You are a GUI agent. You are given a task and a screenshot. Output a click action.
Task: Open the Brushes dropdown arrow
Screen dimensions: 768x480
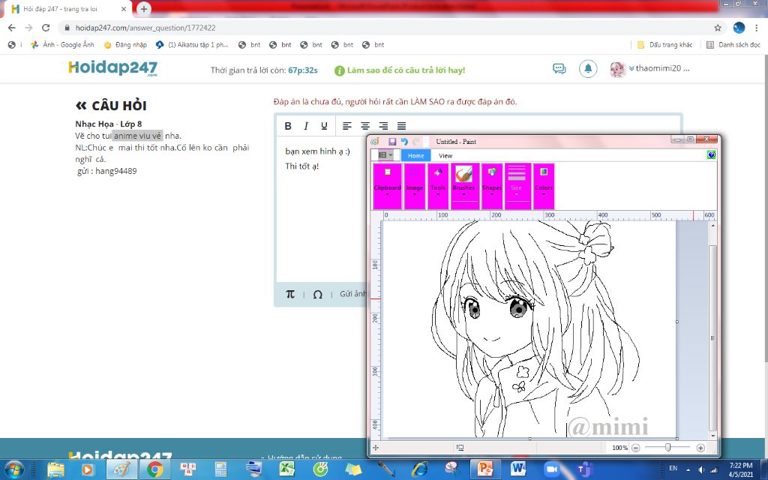463,194
